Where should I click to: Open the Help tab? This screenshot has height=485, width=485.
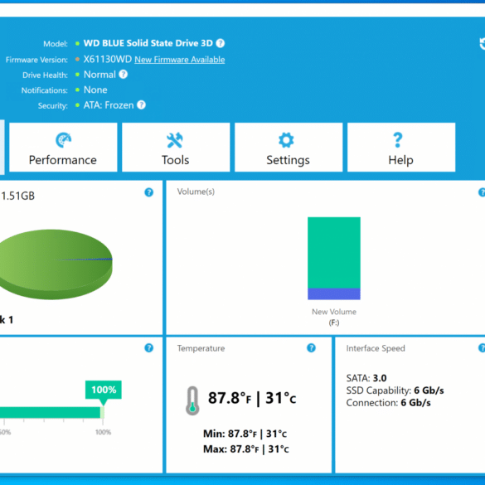(x=401, y=148)
